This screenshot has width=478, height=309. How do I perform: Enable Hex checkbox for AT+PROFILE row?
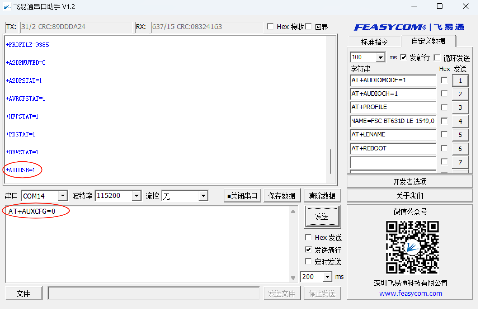444,107
